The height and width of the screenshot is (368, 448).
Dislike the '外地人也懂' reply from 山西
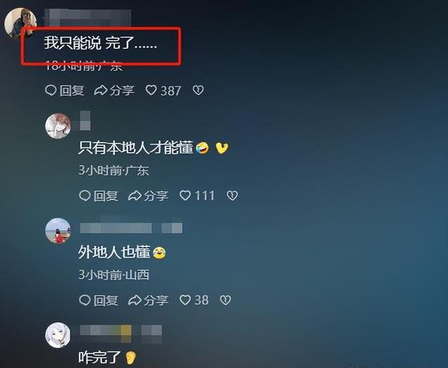click(x=225, y=300)
